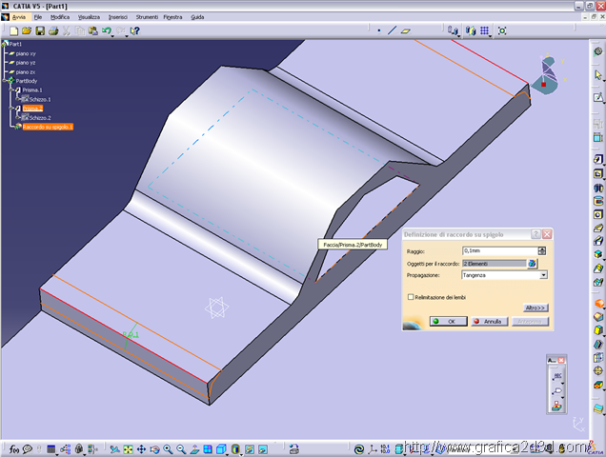This screenshot has height=457, width=606.
Task: Click the Print icon in toolbar
Action: coord(53,30)
